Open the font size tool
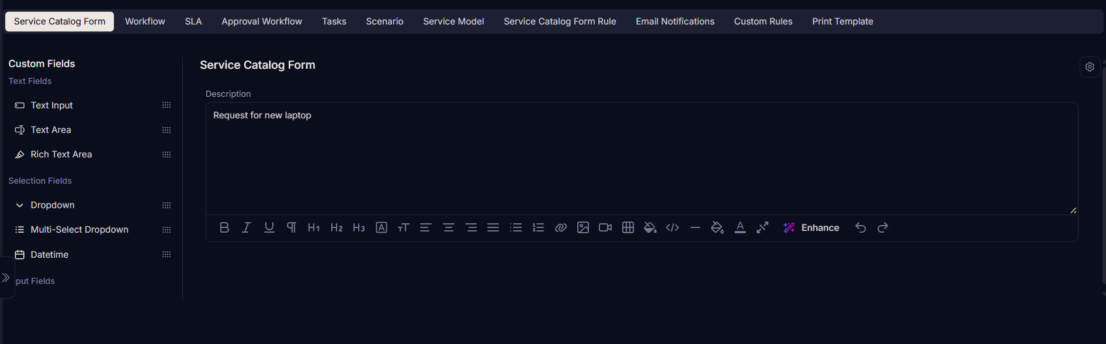The width and height of the screenshot is (1106, 344). click(x=404, y=227)
